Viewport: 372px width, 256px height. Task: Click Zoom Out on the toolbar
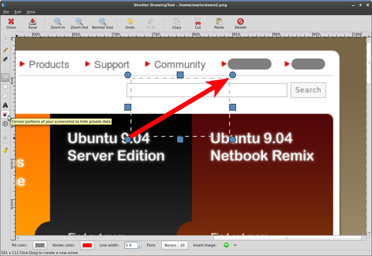(79, 24)
